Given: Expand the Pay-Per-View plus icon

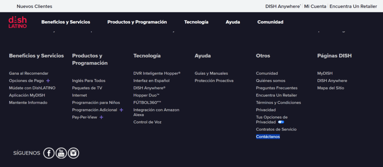Looking at the screenshot, I should 101,117.
